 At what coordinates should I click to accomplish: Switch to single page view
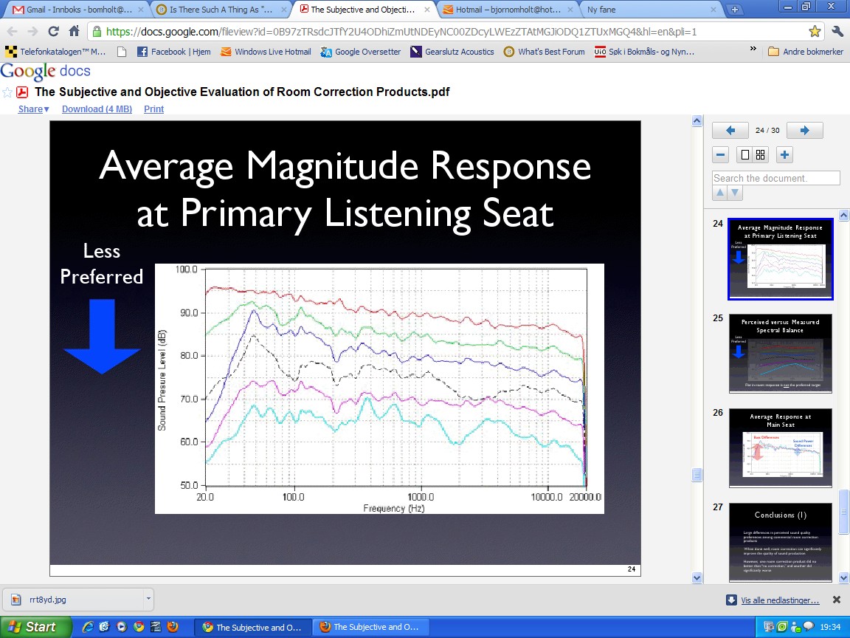(745, 155)
